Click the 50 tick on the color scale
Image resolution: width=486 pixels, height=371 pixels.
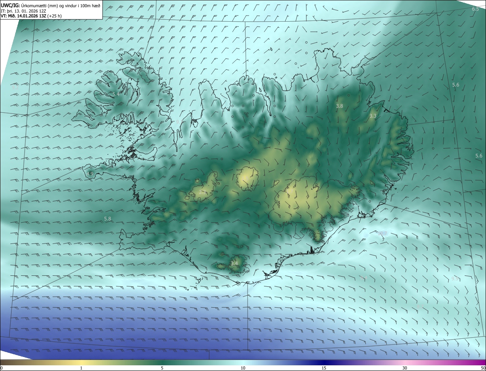pos(483,368)
